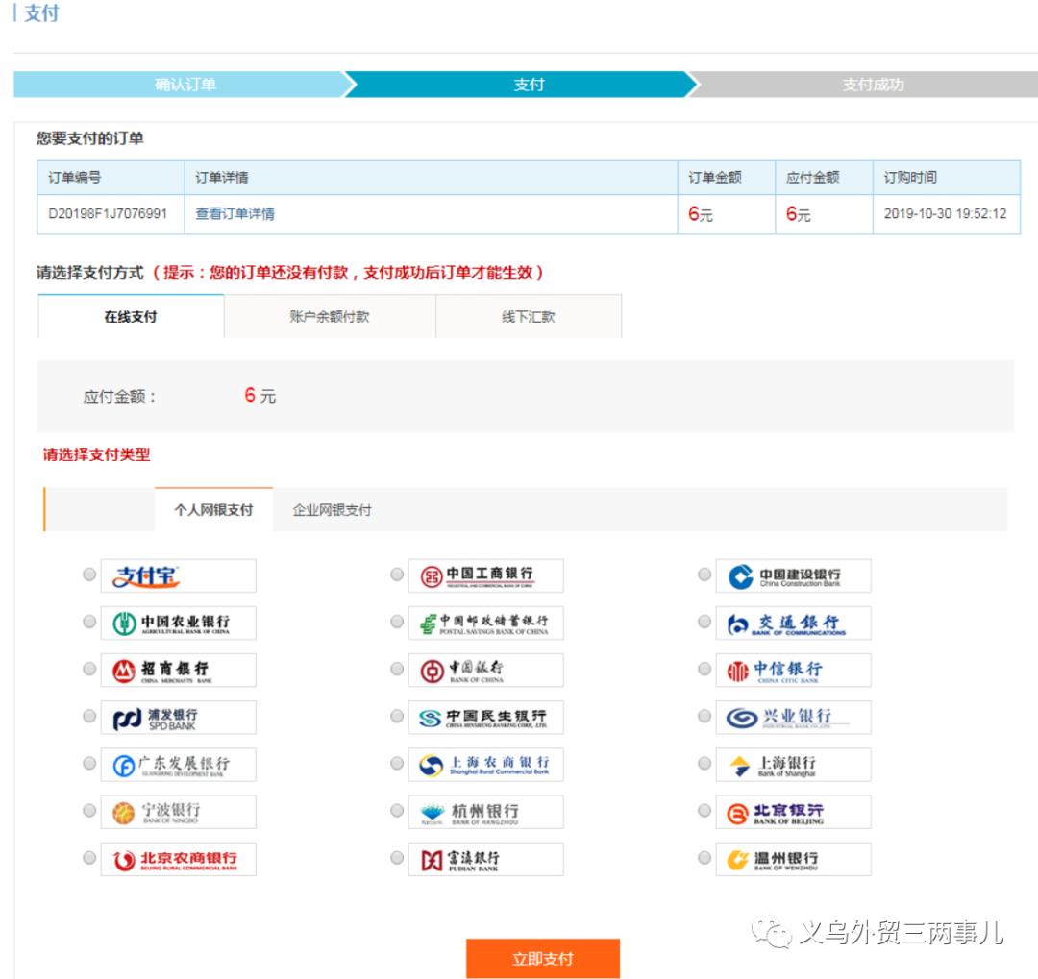Pick the Postal Savings Bank 中国邮政储蓄银行 logo
1038x979 pixels.
point(484,622)
